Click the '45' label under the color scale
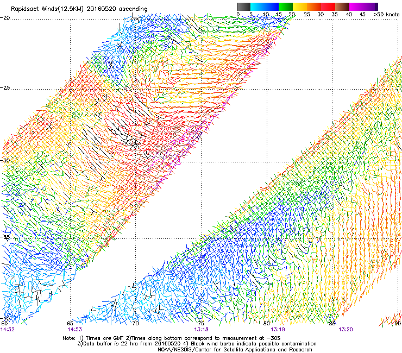 tap(362, 14)
